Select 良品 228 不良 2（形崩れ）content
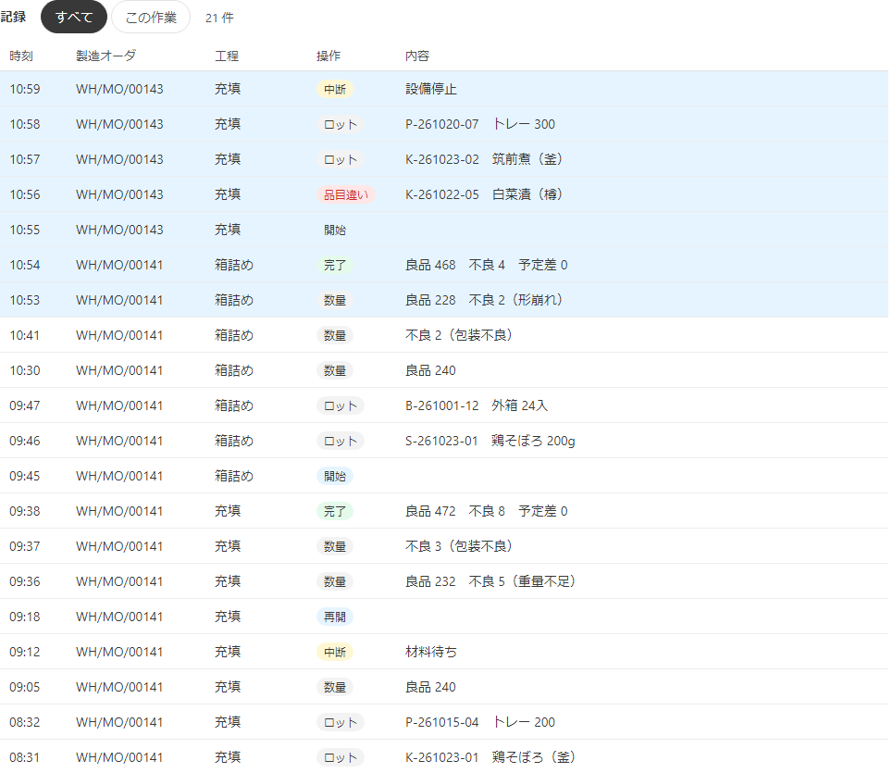 [x=484, y=300]
